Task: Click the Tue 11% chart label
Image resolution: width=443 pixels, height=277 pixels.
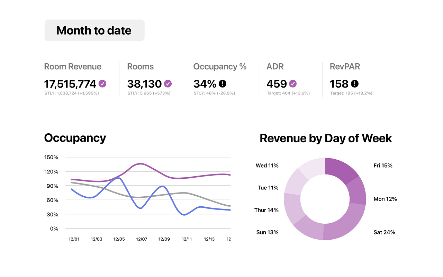Action: click(x=268, y=188)
